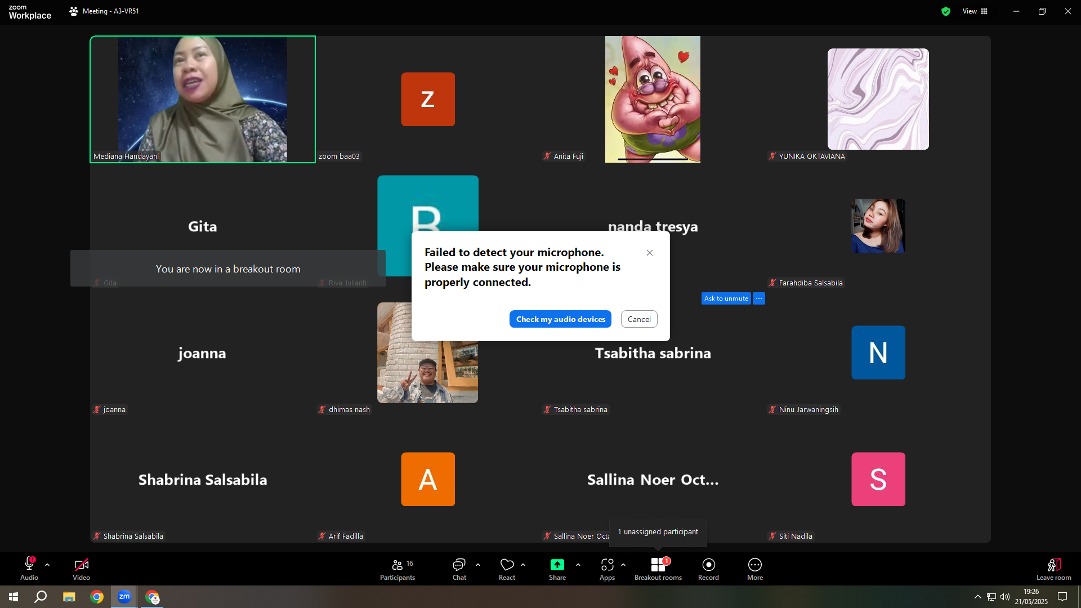Screen dimensions: 1081x608
Task: Click the meeting info icon by title
Action: click(74, 11)
